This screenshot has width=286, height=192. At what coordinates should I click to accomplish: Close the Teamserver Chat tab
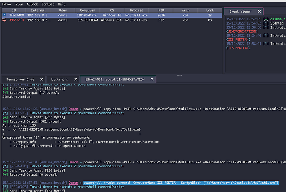pos(42,80)
